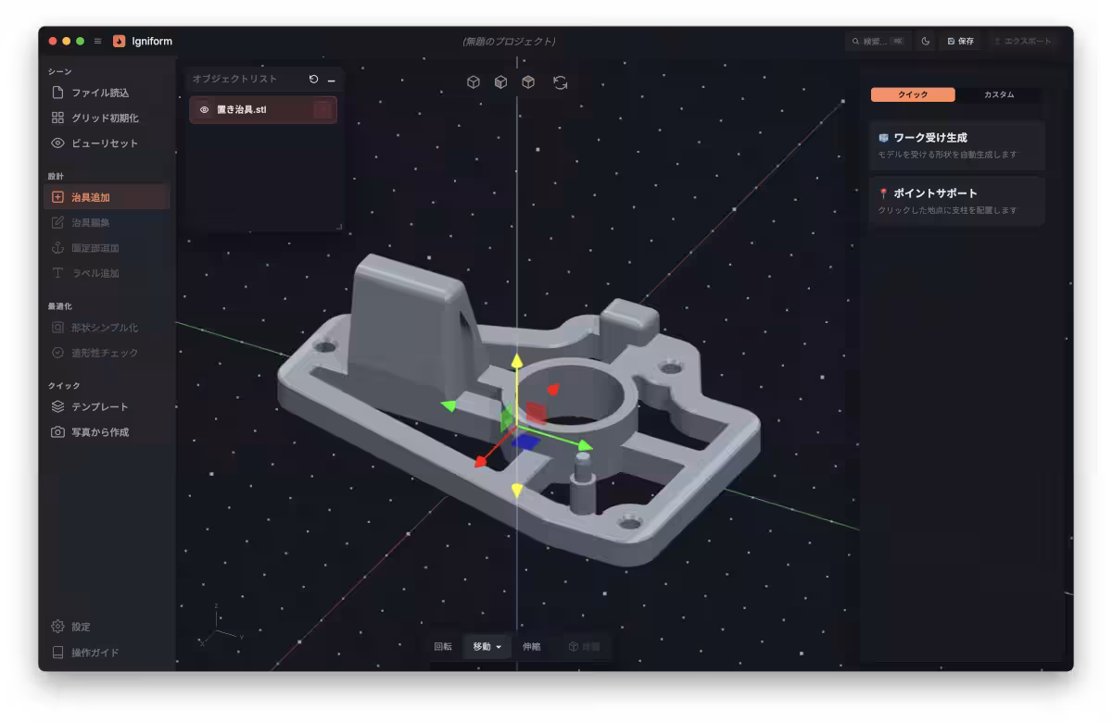1112x722 pixels.
Task: Open ファイル読込 to load a file
Action: [x=107, y=93]
